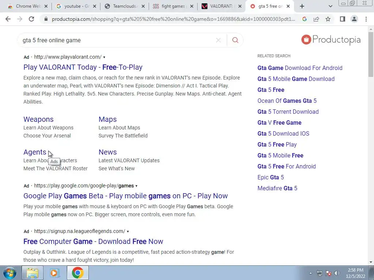Click scrollbar down arrow
The width and height of the screenshot is (374, 280).
tap(371, 262)
